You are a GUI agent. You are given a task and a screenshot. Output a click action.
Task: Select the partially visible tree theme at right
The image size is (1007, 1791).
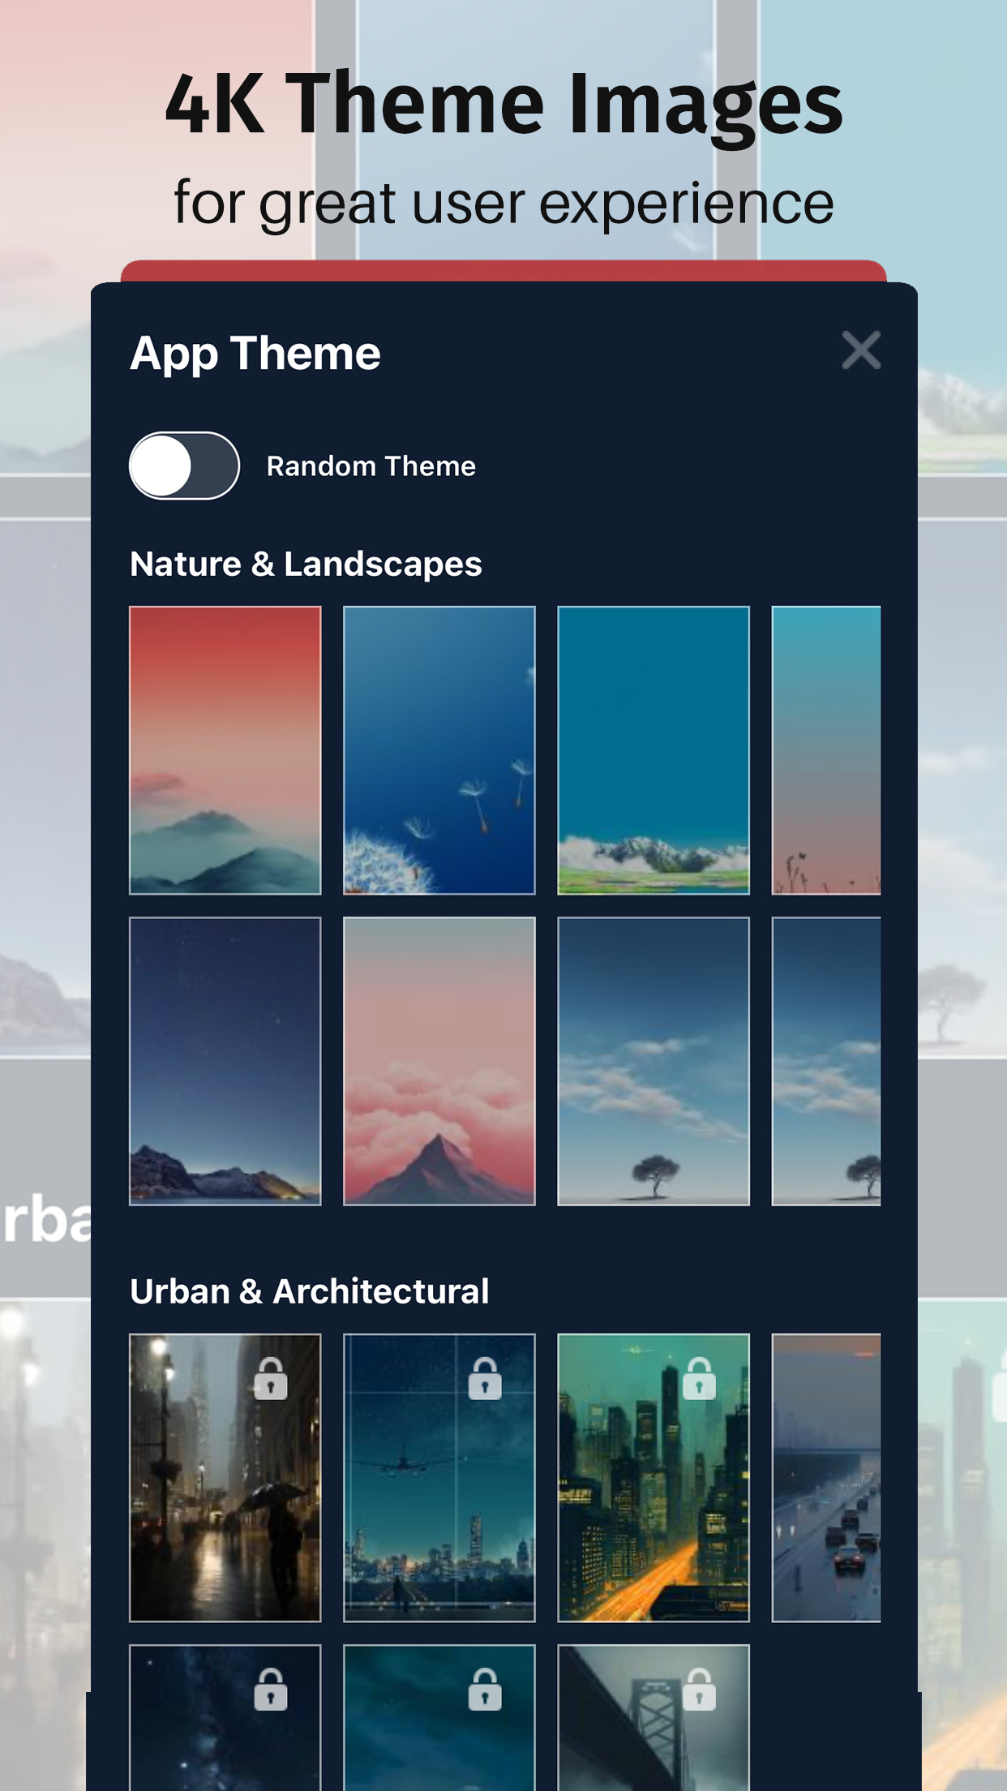tap(826, 1061)
